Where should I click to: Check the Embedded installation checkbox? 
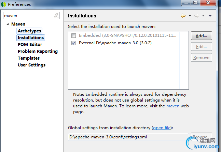[x=73, y=35]
